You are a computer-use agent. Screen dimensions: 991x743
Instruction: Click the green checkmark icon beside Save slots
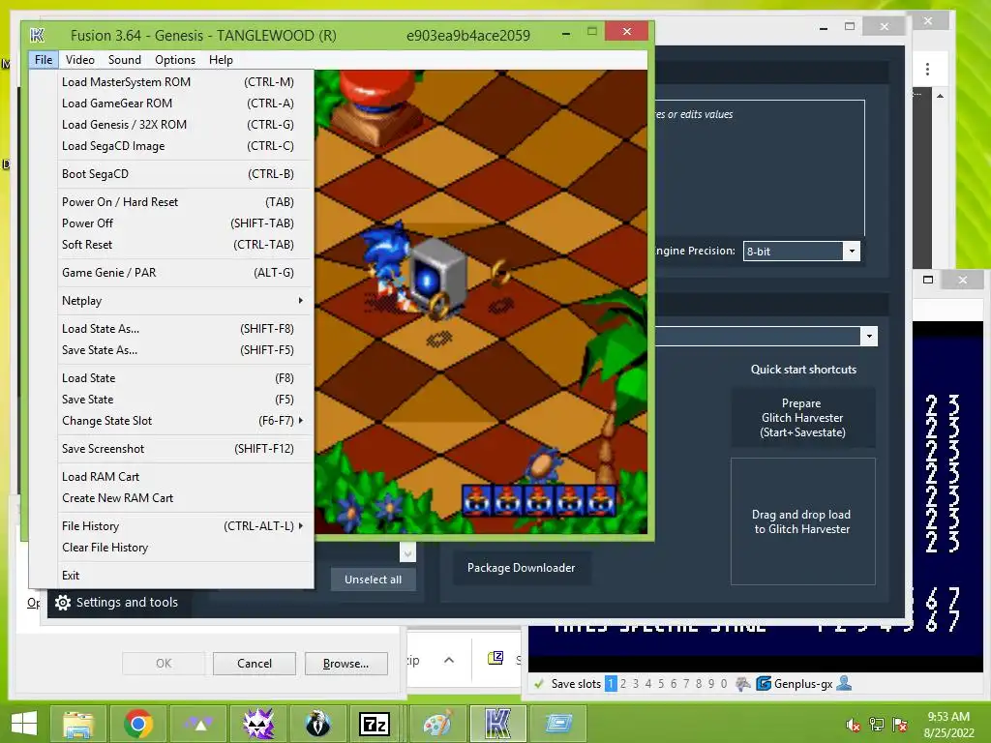click(538, 684)
